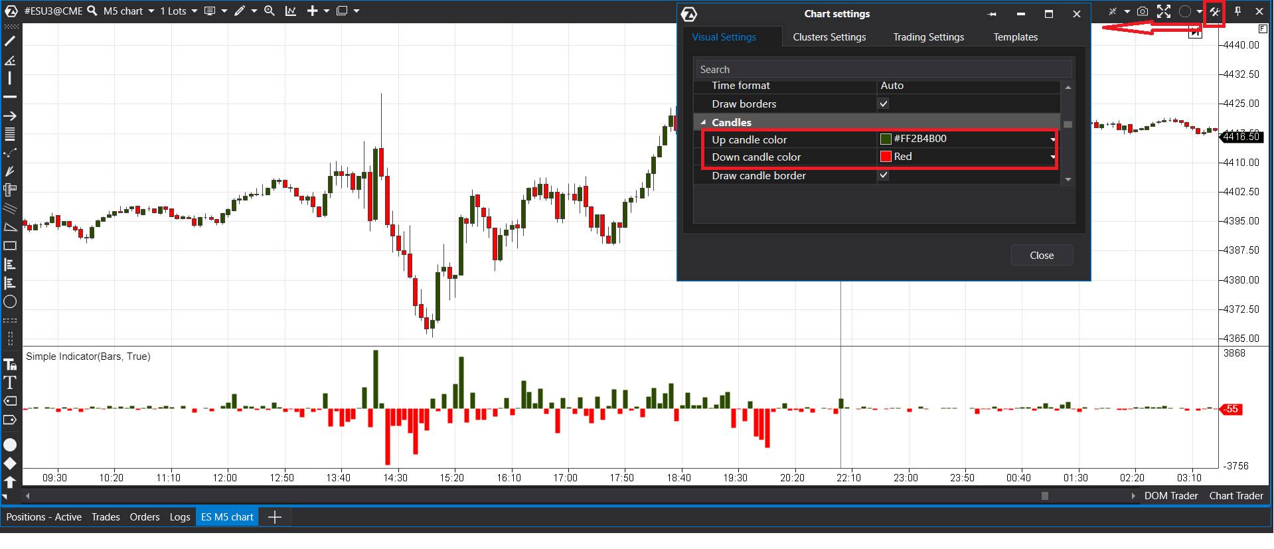Toggle the Draw candle border checkbox
This screenshot has height=549, width=1274.
pos(884,175)
